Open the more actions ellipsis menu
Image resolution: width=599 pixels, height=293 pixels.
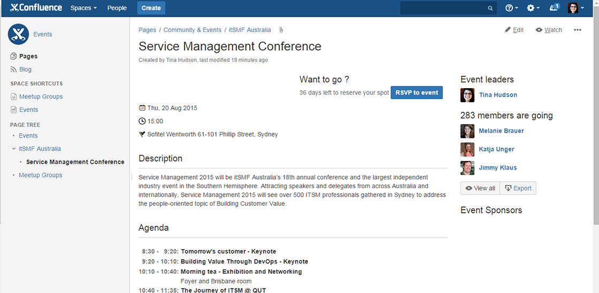(x=578, y=30)
